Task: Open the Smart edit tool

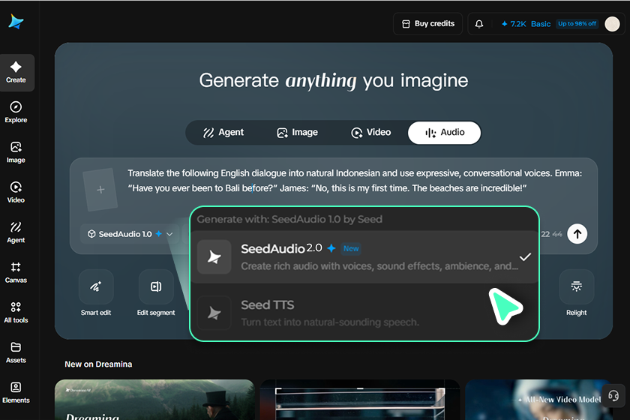Action: 96,293
